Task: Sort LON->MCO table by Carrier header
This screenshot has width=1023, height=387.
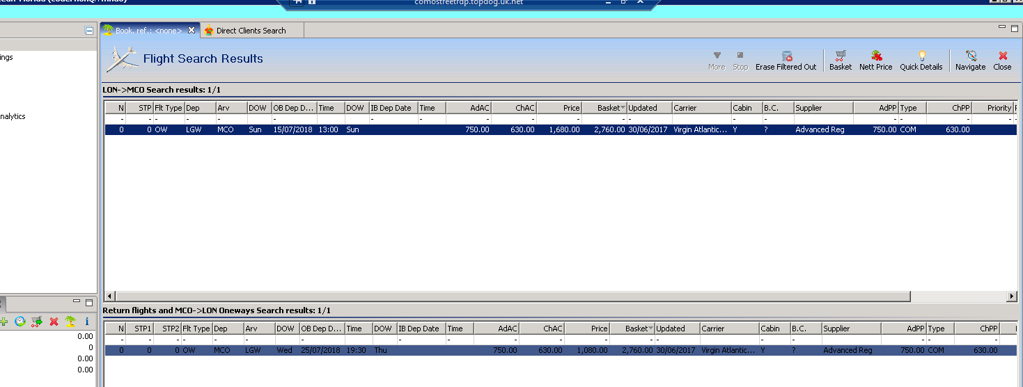Action: (x=701, y=108)
